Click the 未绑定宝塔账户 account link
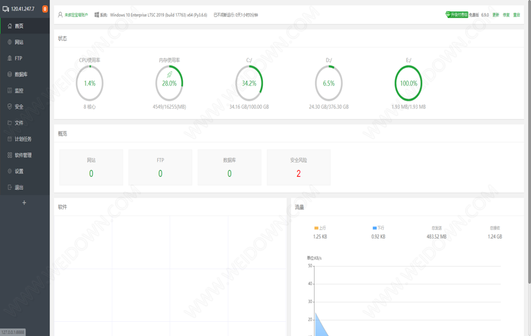The image size is (531, 336). [77, 14]
